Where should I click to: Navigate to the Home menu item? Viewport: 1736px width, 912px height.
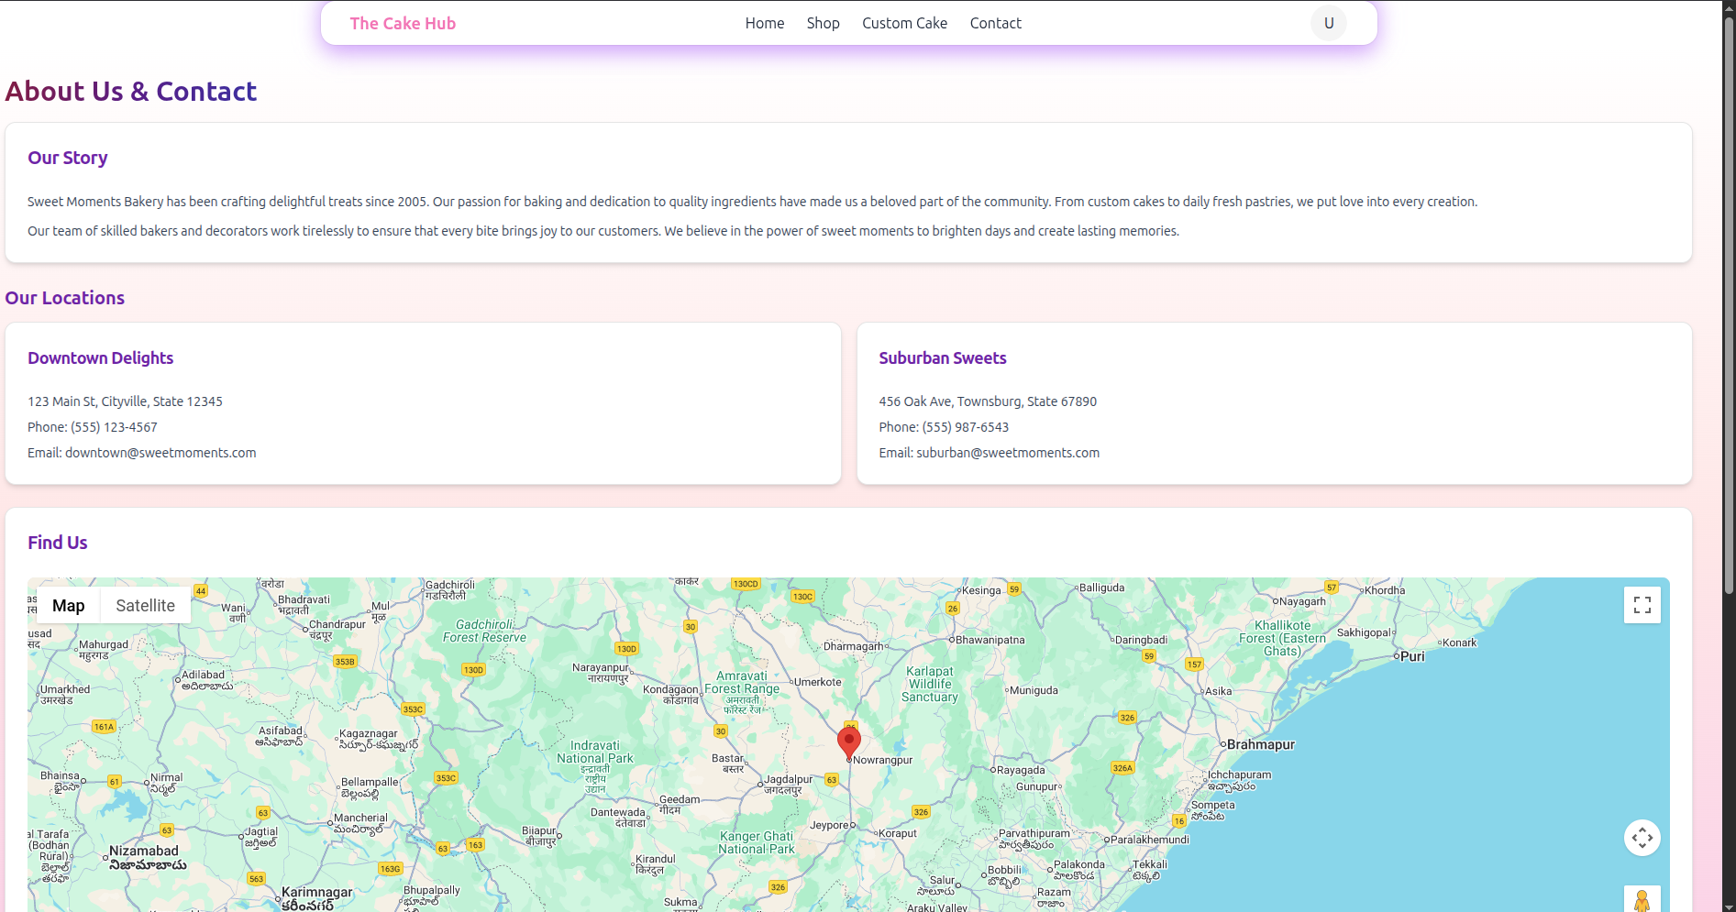[764, 23]
